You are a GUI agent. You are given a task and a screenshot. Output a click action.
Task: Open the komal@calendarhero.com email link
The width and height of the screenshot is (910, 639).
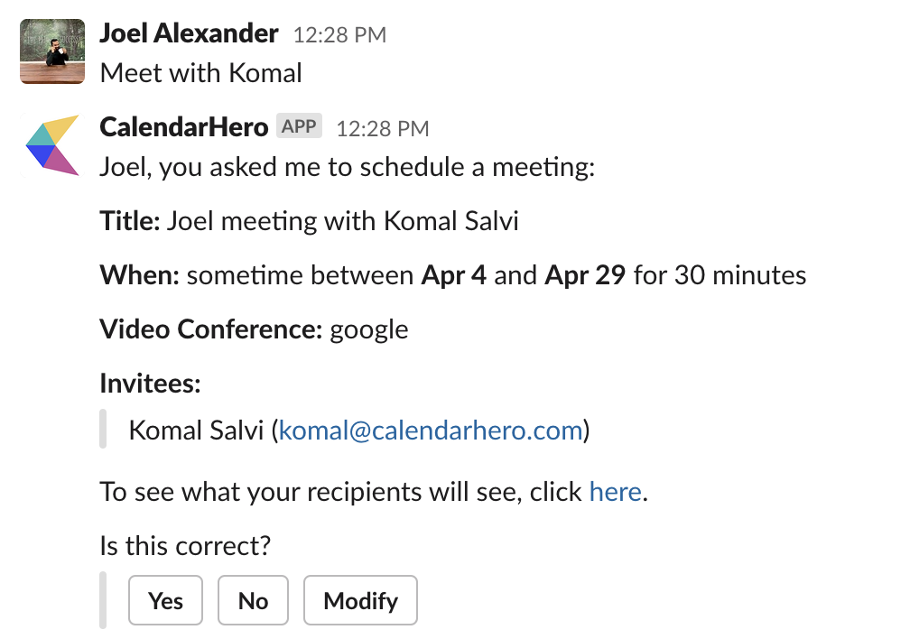click(x=430, y=430)
